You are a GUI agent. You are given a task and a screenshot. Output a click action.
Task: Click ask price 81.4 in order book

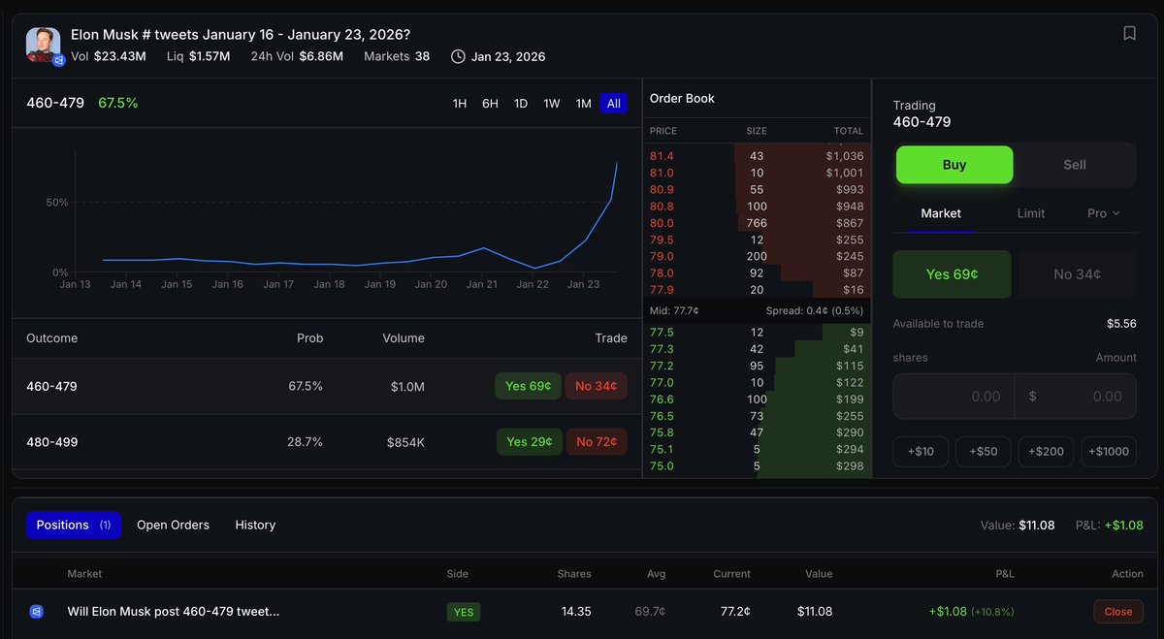point(662,156)
